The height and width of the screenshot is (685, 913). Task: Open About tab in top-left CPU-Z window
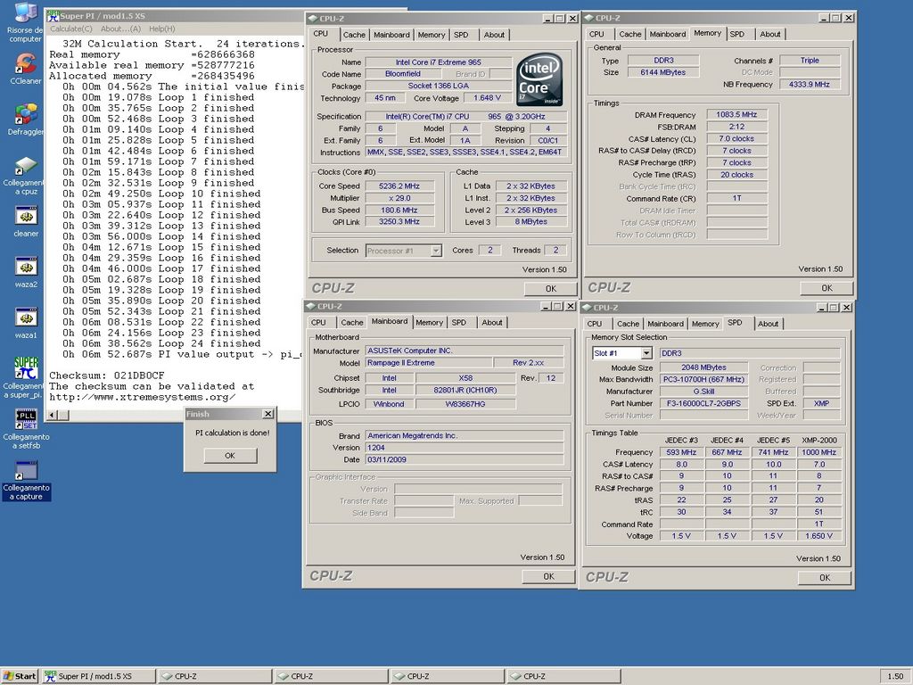494,35
